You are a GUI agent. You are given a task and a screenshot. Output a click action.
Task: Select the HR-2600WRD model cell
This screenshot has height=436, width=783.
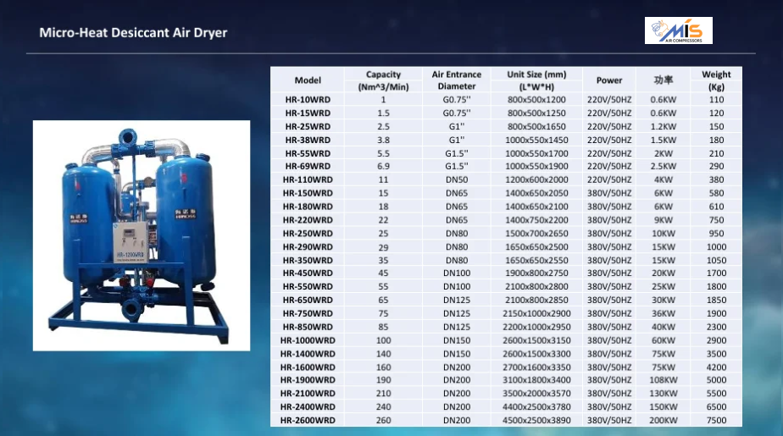[308, 420]
